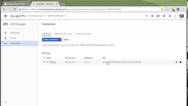Expand the wordimpress.com organization dropdown
The image size is (188, 106).
[x=36, y=16]
